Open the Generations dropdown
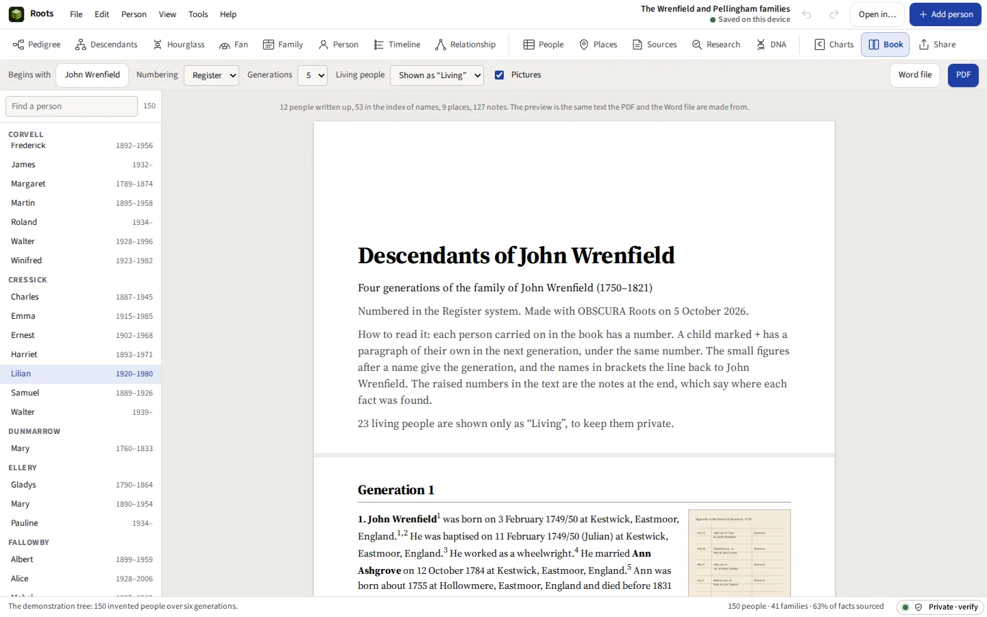987x617 pixels. [x=313, y=75]
